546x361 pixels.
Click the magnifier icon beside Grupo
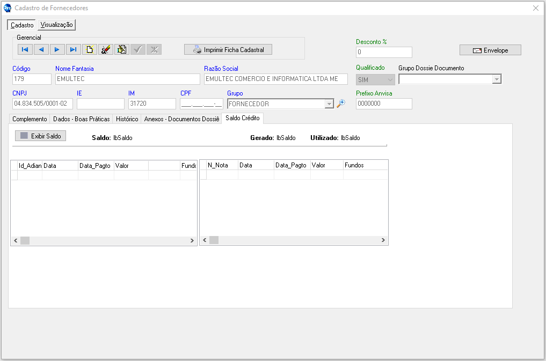341,104
